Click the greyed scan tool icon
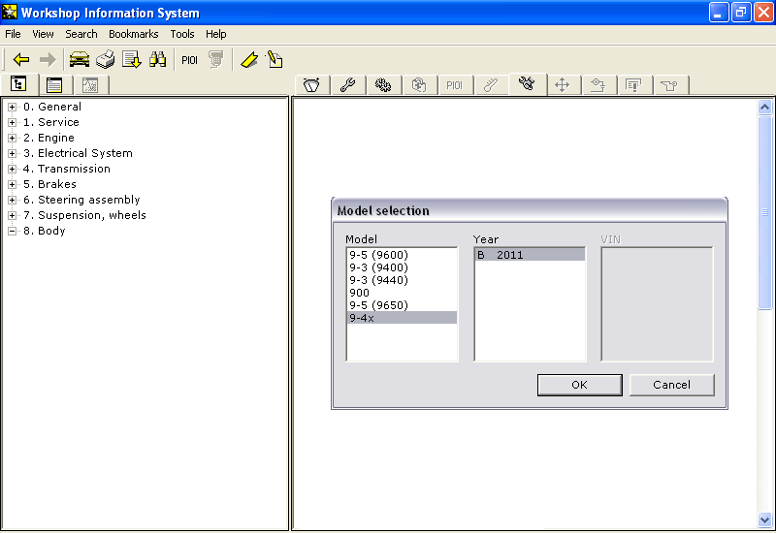 (x=215, y=60)
